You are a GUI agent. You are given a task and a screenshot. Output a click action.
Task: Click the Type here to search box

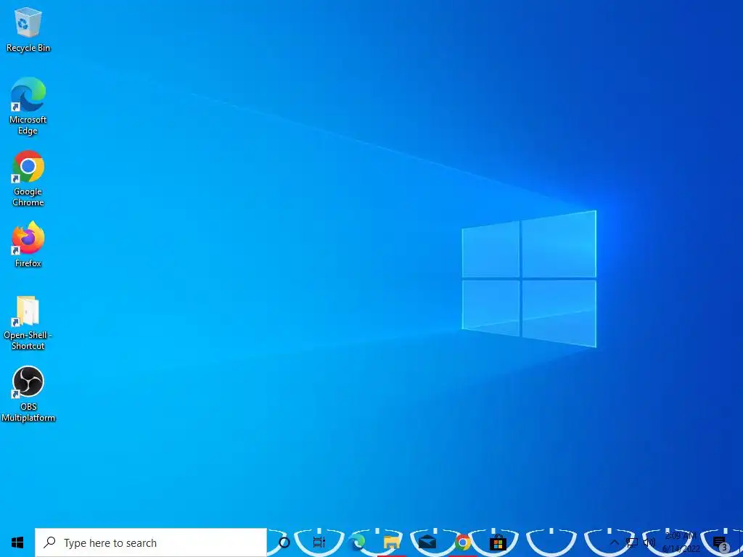point(151,542)
